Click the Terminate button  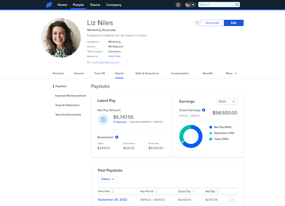pos(212,23)
